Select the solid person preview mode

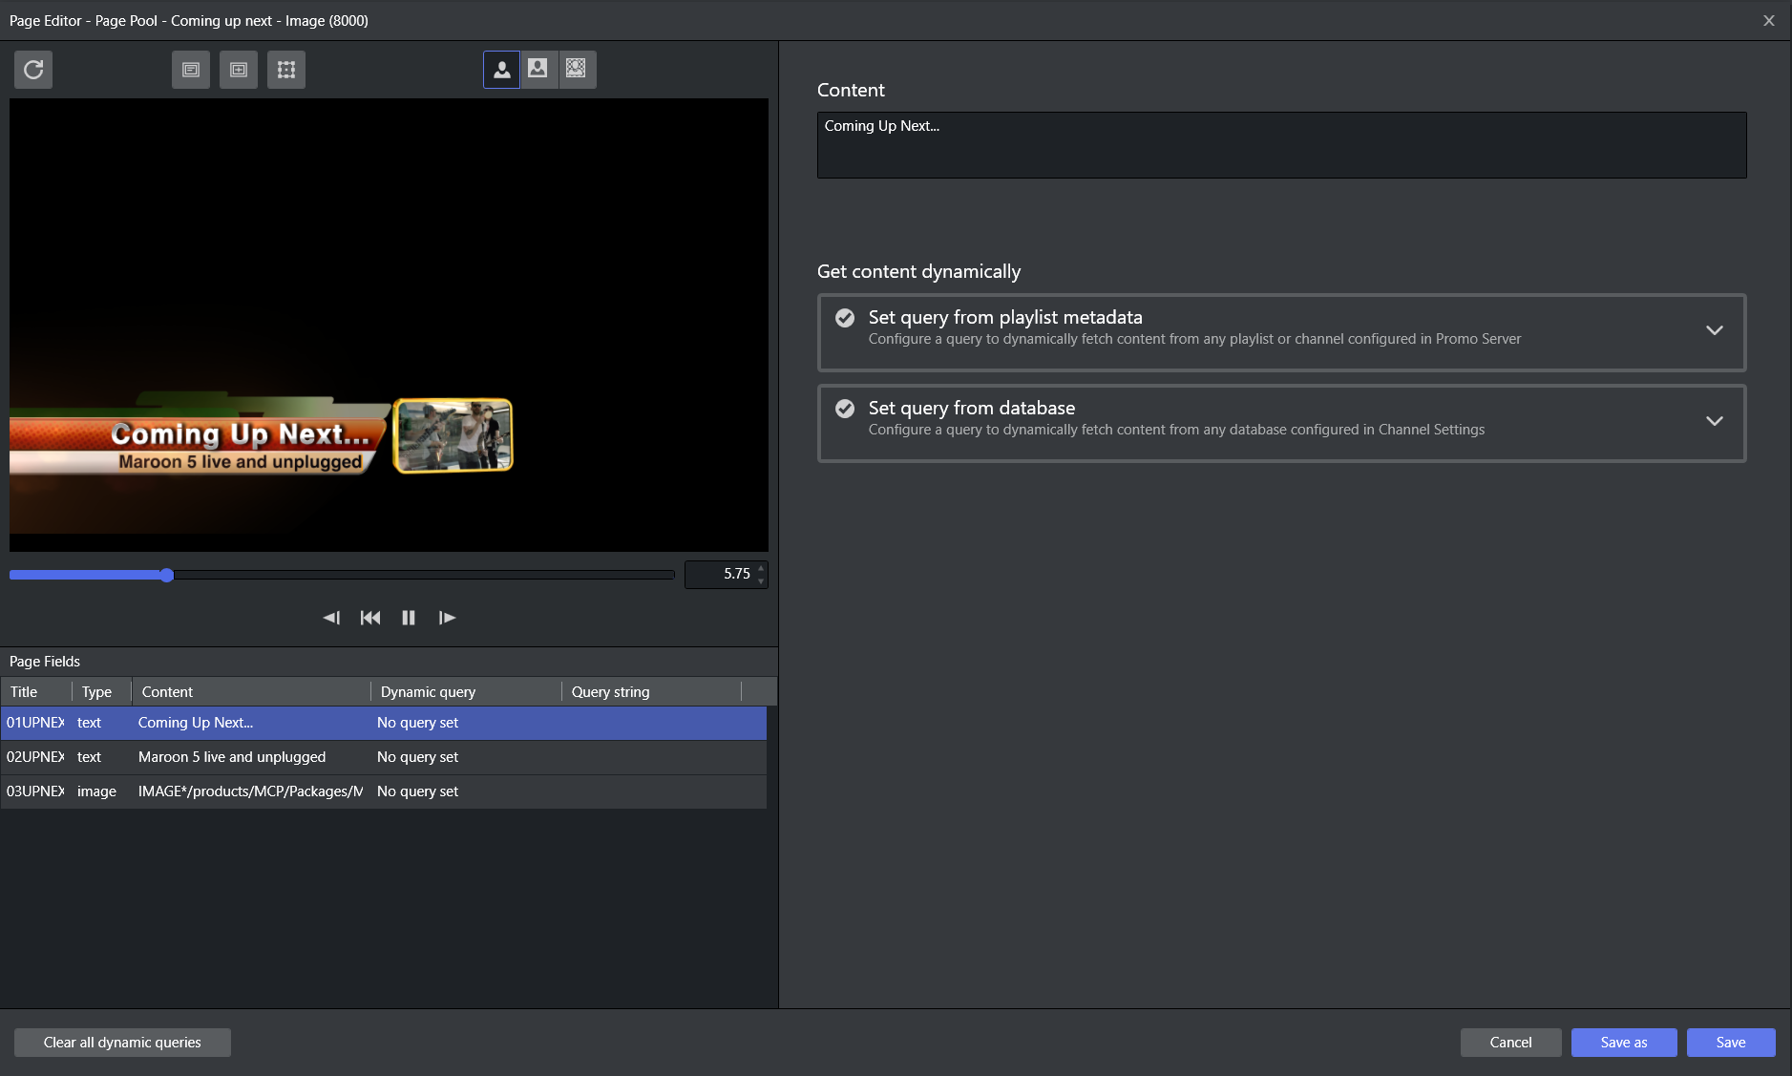[x=501, y=70]
